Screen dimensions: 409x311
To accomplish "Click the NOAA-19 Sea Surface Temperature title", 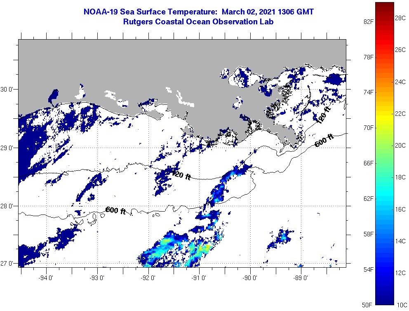I will click(198, 12).
